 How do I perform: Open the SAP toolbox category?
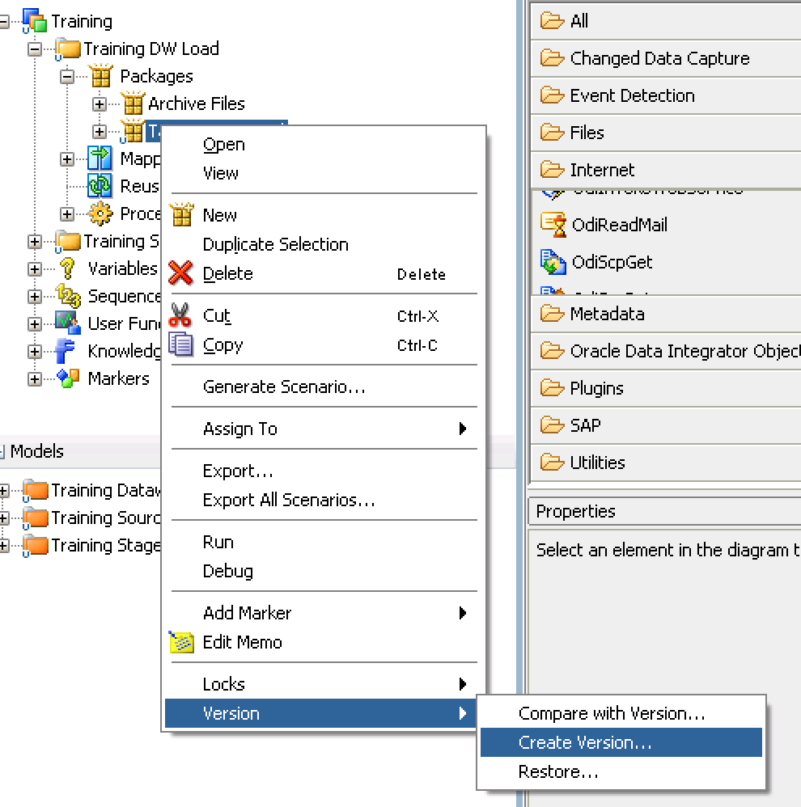pos(666,425)
